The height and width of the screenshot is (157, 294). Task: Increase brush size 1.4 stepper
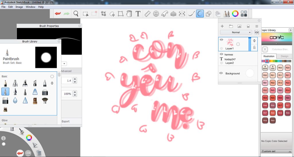75,79
